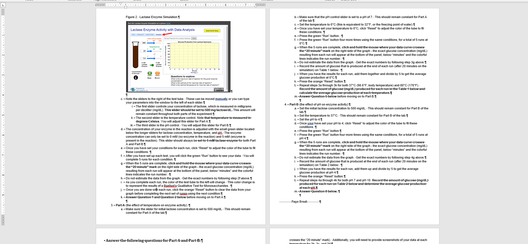Click the bold 'Part B' heading in step 4
The height and width of the screenshot is (244, 528).
coord(294,104)
